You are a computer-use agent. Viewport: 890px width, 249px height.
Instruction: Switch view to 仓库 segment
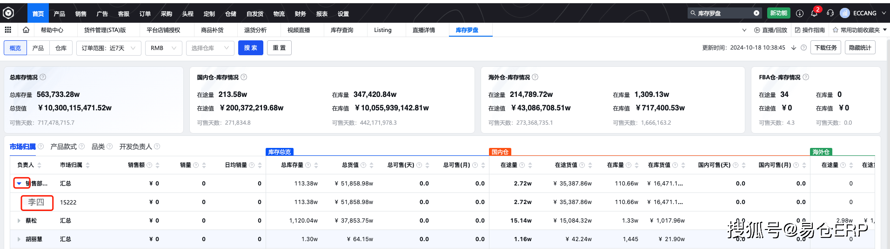point(61,48)
